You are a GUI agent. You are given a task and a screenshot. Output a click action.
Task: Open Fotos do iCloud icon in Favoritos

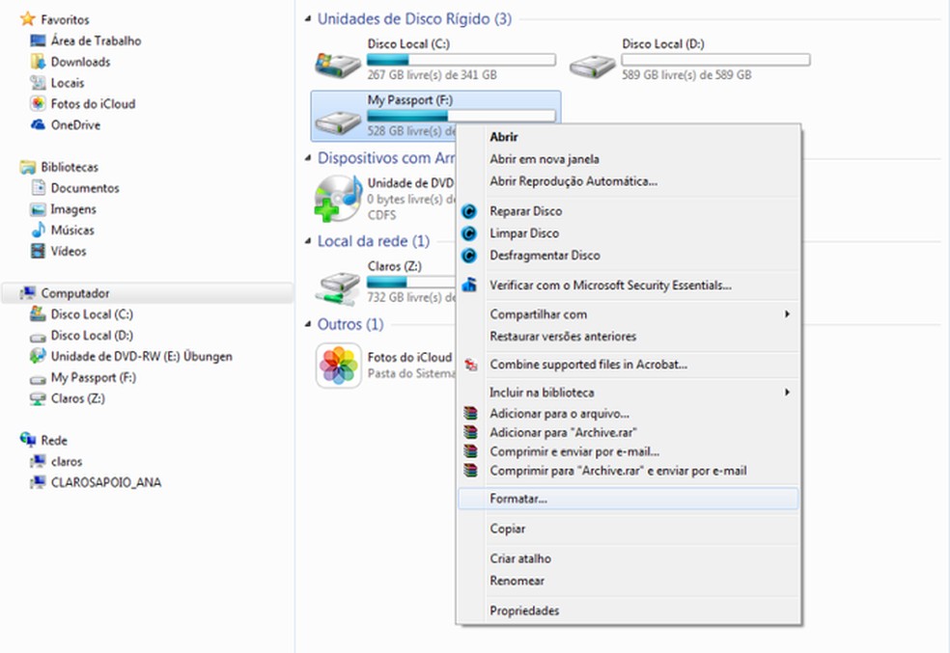coord(38,103)
